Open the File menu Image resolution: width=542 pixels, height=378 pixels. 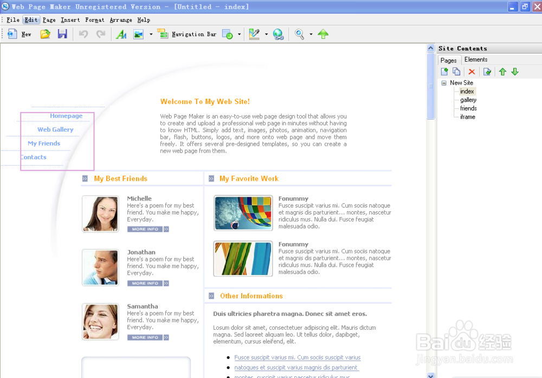tap(13, 20)
